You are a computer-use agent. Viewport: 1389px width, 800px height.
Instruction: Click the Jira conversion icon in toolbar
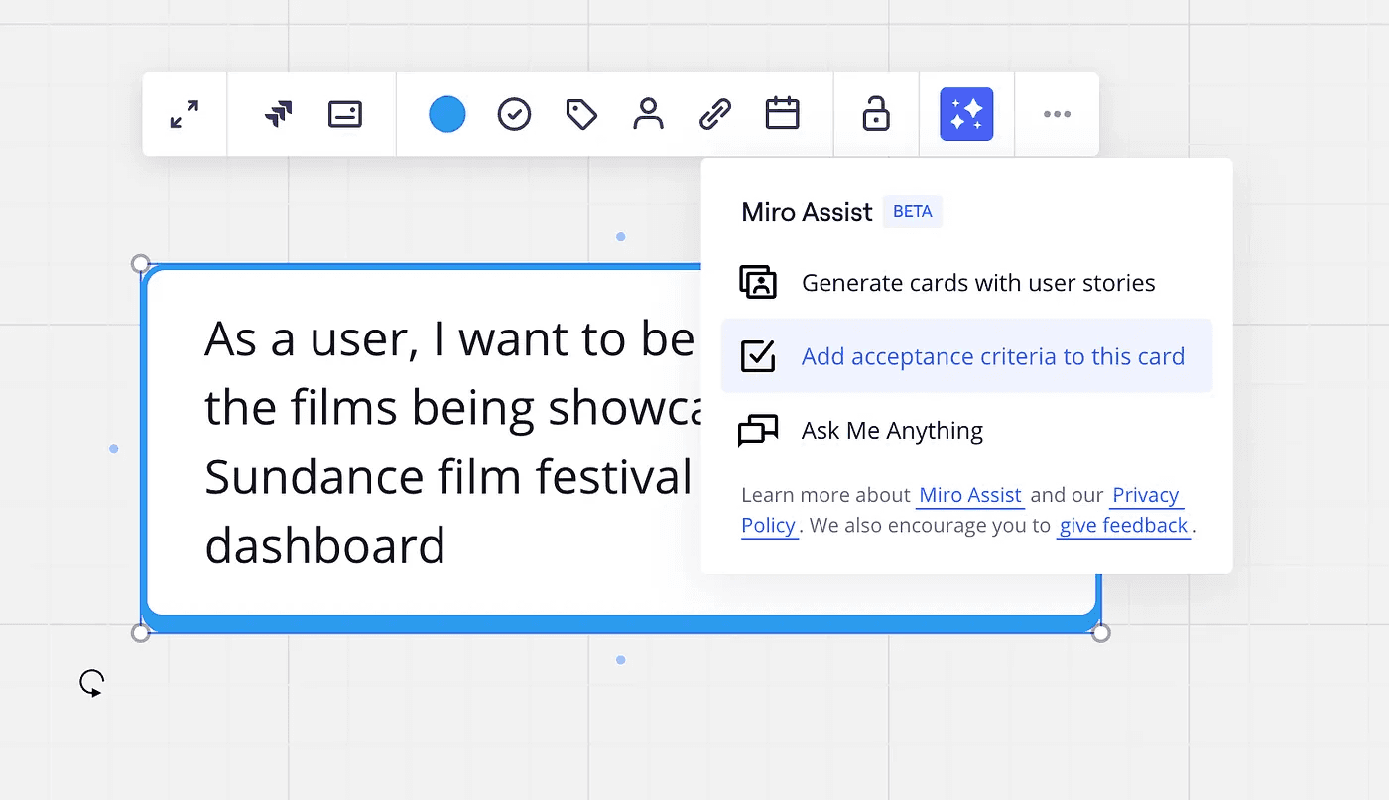(278, 114)
